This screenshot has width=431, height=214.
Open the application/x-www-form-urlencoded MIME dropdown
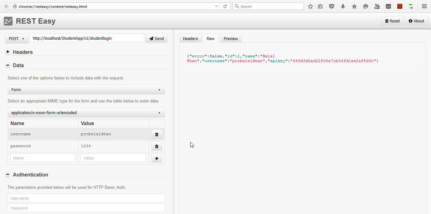(x=86, y=113)
